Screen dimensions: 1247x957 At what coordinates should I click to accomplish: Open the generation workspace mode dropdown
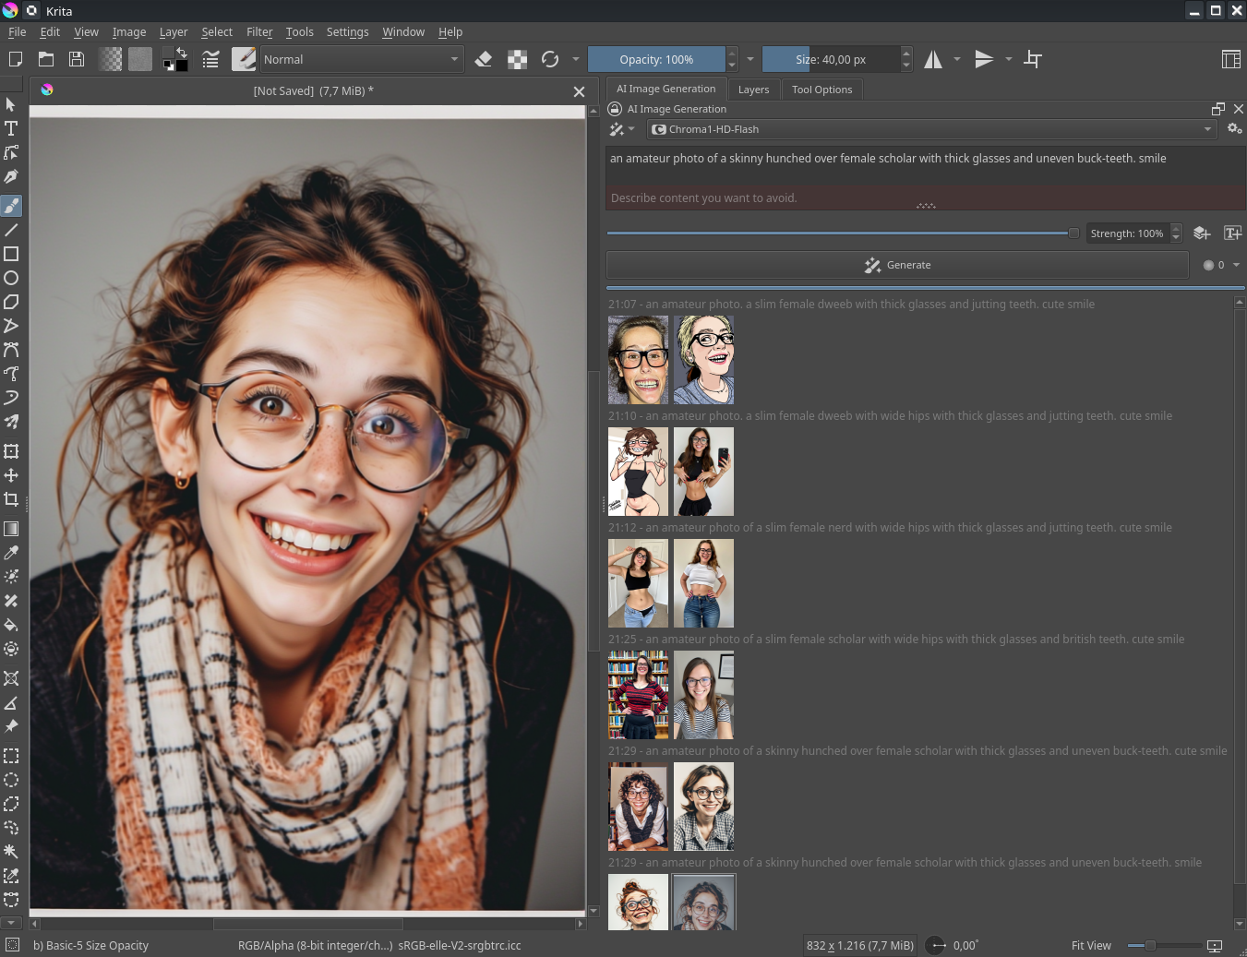(621, 129)
